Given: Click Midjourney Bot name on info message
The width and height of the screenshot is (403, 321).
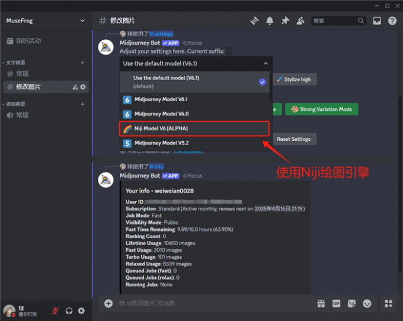Looking at the screenshot, I should 139,176.
